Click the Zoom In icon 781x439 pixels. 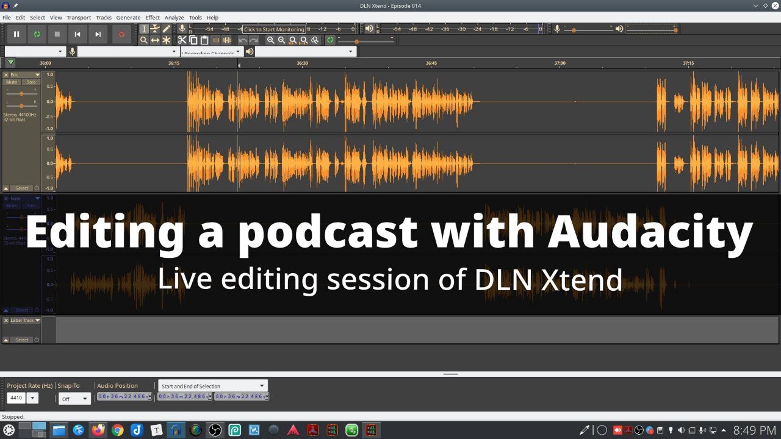point(270,40)
